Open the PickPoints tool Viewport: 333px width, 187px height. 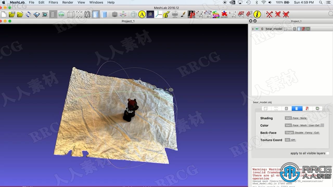[x=191, y=14]
